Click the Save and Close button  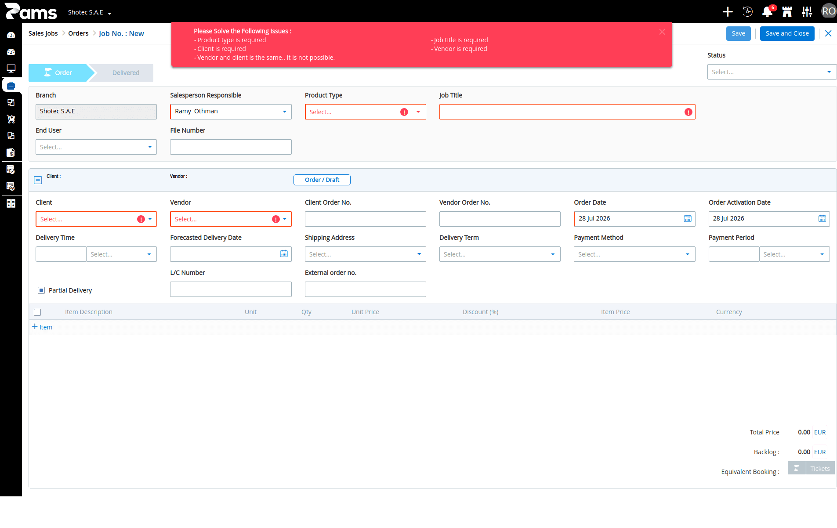[787, 33]
